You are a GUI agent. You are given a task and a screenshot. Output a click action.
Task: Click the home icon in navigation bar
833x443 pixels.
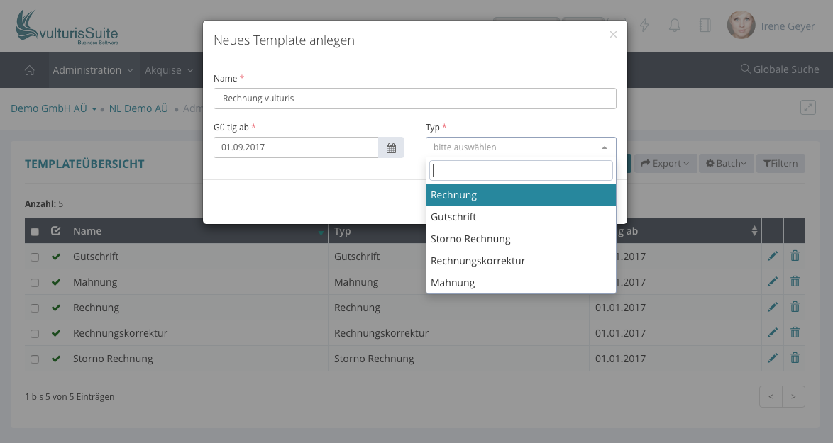[30, 70]
